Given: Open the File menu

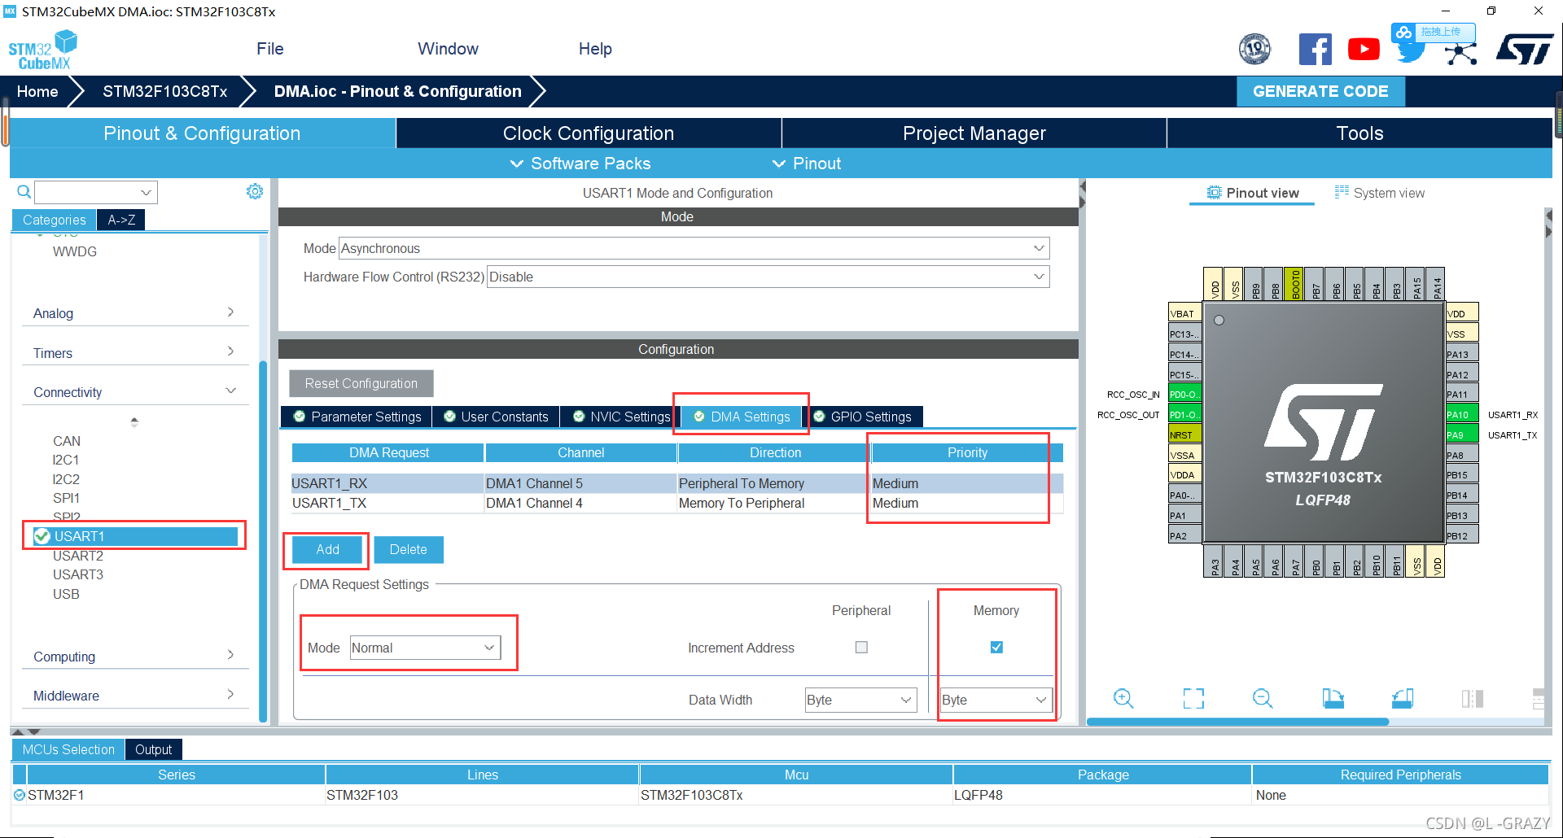Looking at the screenshot, I should 270,49.
